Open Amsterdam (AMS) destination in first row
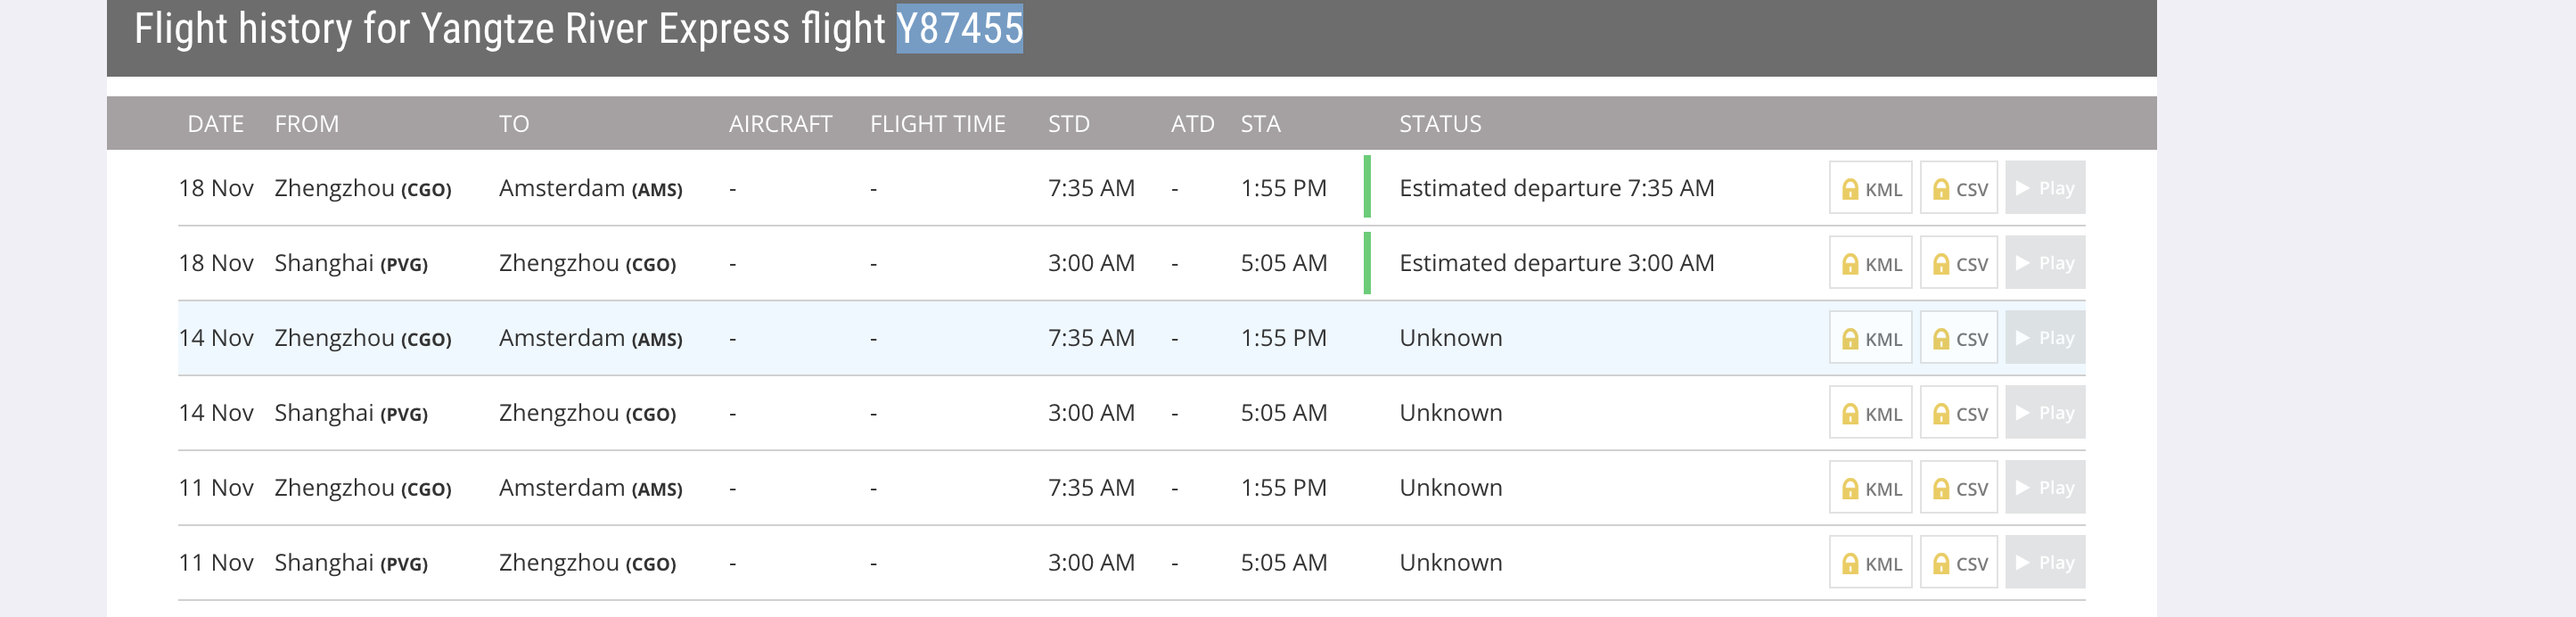This screenshot has height=617, width=2576. pyautogui.click(x=590, y=188)
